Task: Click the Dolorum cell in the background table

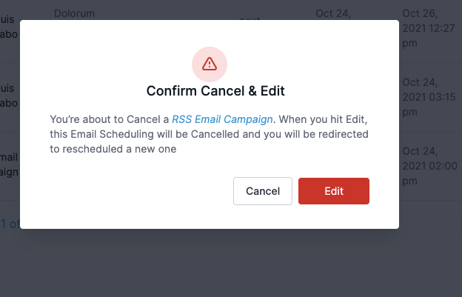Action: [75, 13]
